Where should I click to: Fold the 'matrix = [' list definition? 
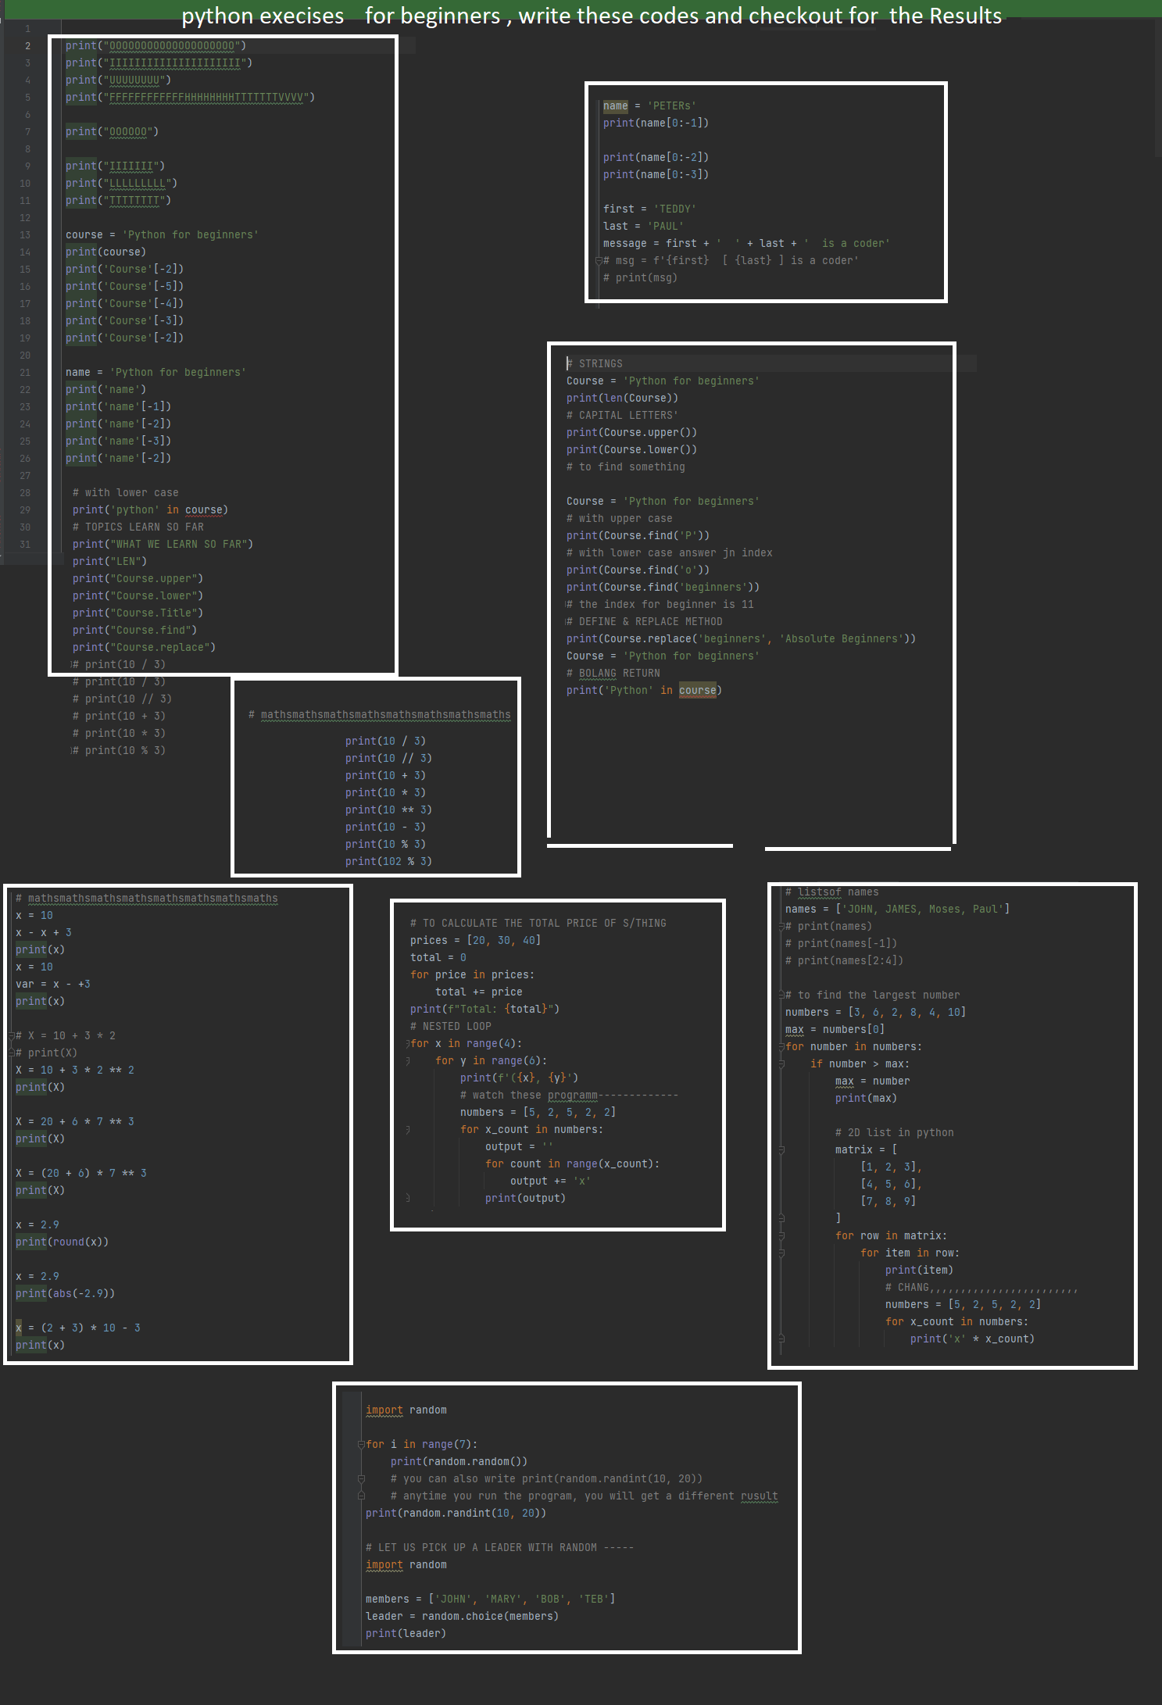pos(781,1150)
